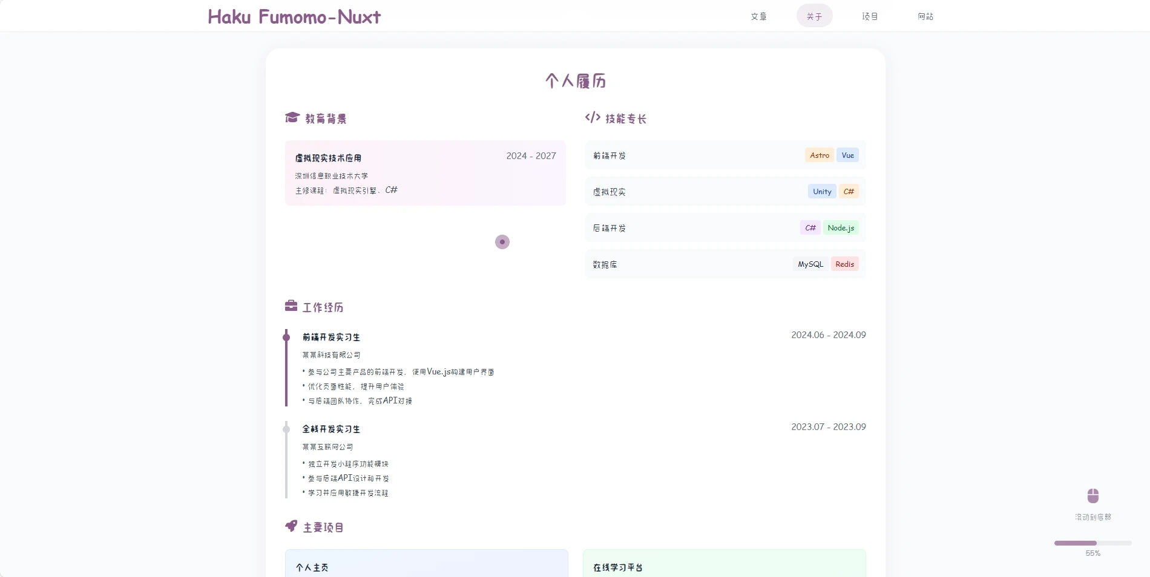Go to the 项目 nav item
Image resolution: width=1150 pixels, height=577 pixels.
870,16
